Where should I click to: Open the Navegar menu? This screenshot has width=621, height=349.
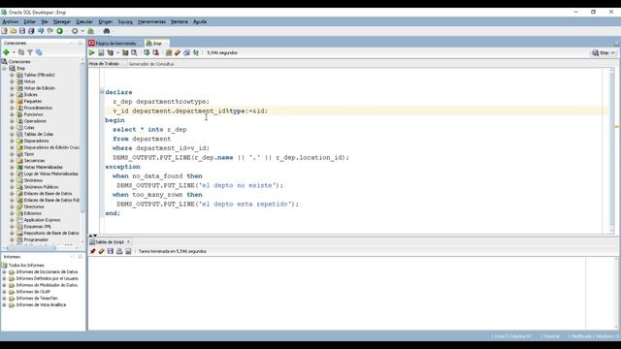tap(62, 21)
